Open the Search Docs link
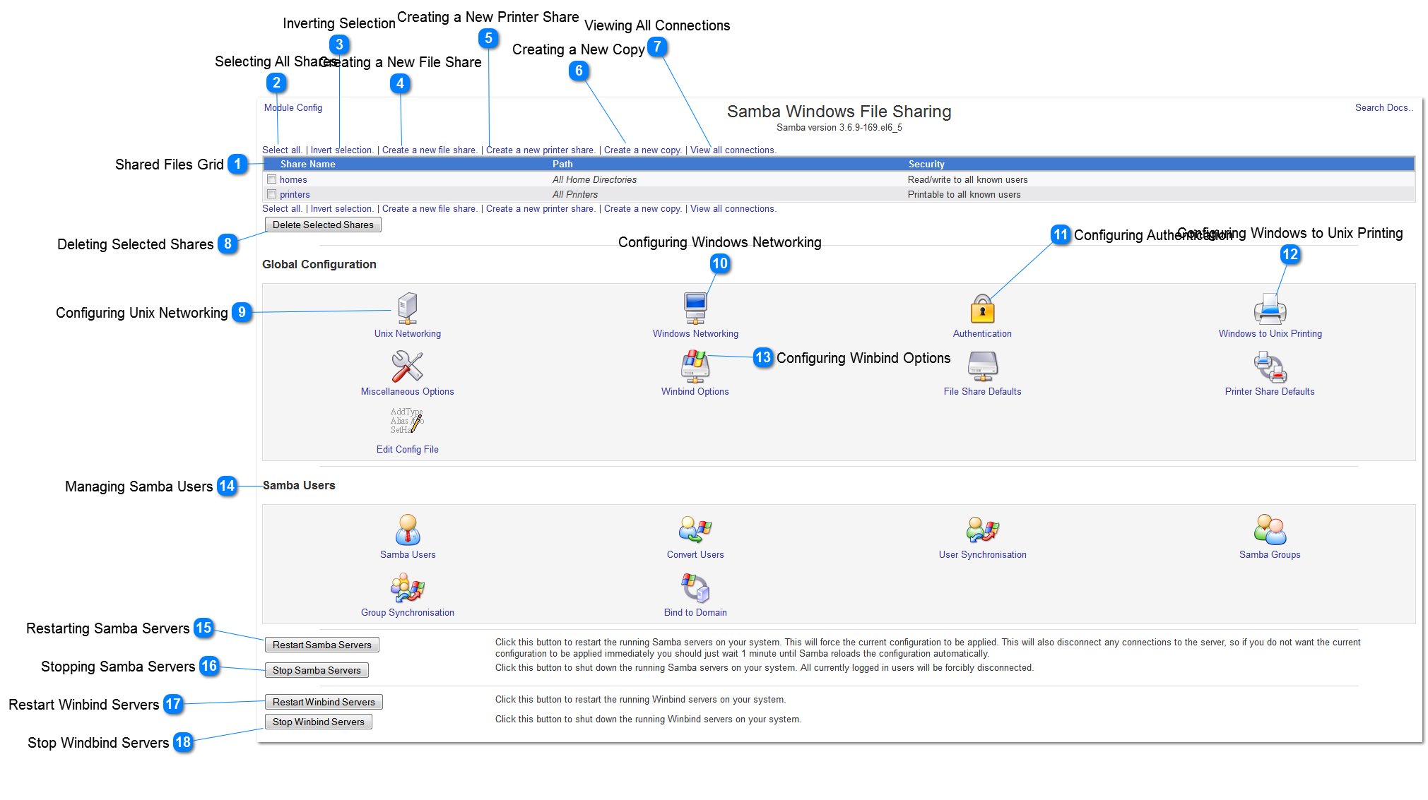 pyautogui.click(x=1383, y=108)
